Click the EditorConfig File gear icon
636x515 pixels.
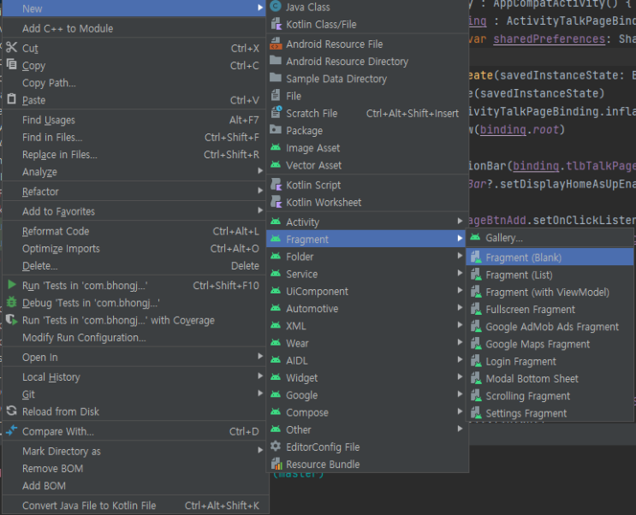tap(276, 447)
